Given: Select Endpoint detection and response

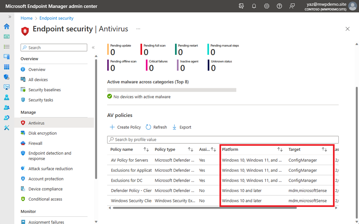Looking at the screenshot, I should coord(50,156).
